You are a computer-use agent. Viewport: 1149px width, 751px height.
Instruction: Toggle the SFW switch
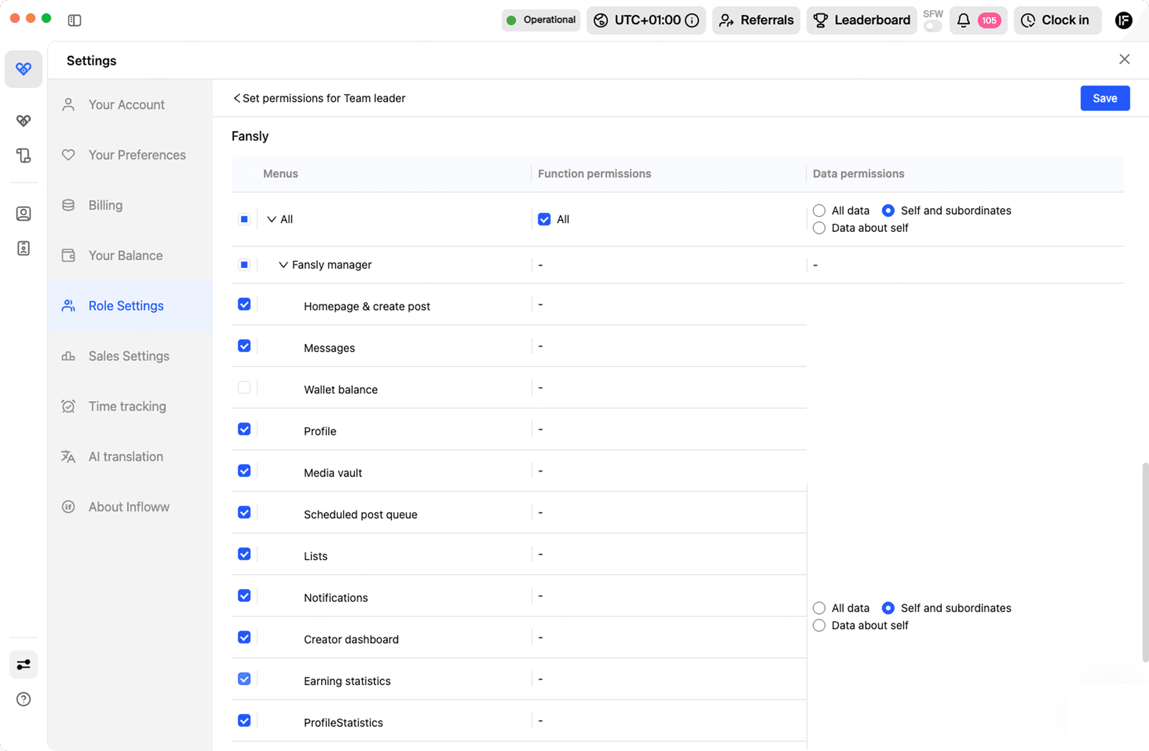point(932,26)
